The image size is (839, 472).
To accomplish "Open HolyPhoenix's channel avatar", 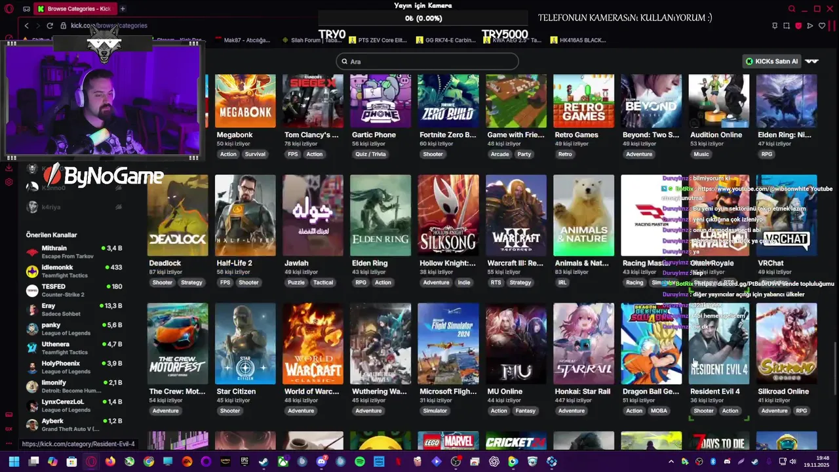I will click(x=32, y=367).
